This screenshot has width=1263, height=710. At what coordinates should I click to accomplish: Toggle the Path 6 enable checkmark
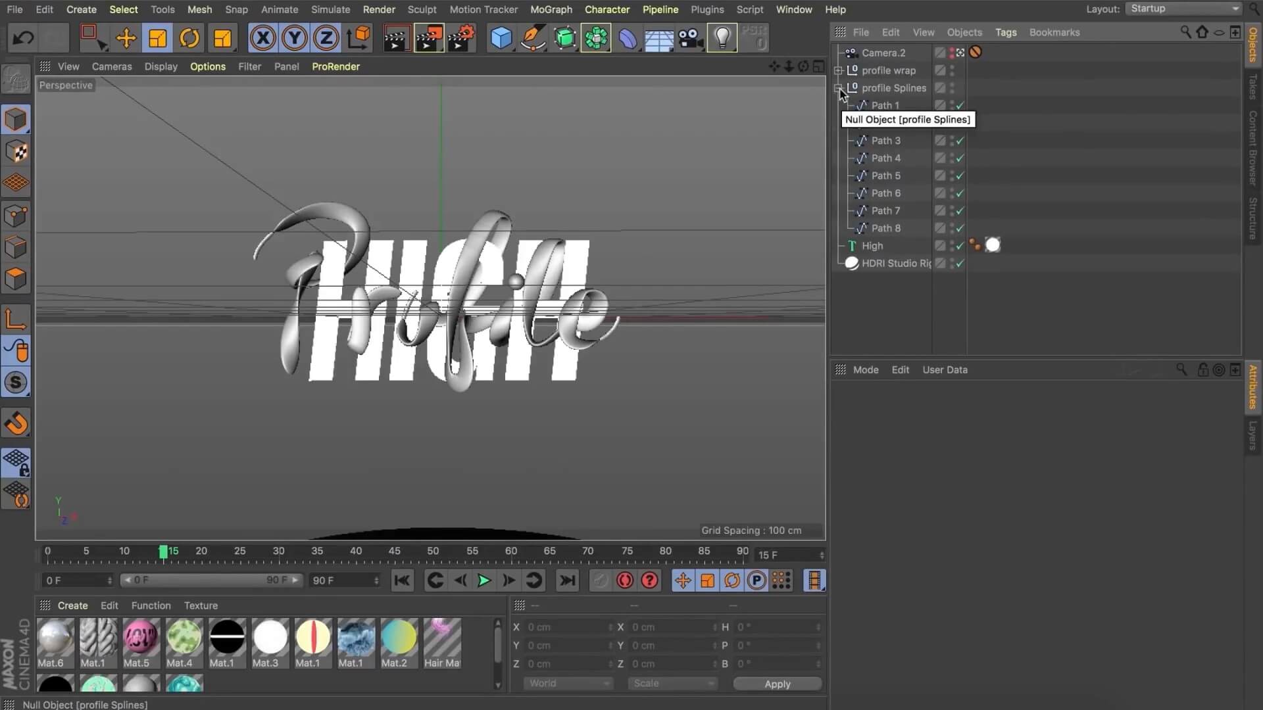(960, 193)
